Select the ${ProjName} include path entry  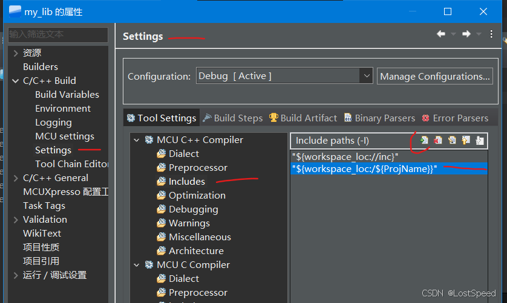click(389, 169)
